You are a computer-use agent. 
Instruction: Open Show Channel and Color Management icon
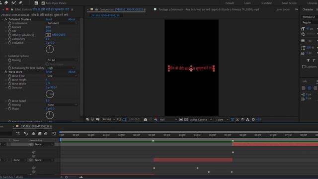[x=156, y=119]
